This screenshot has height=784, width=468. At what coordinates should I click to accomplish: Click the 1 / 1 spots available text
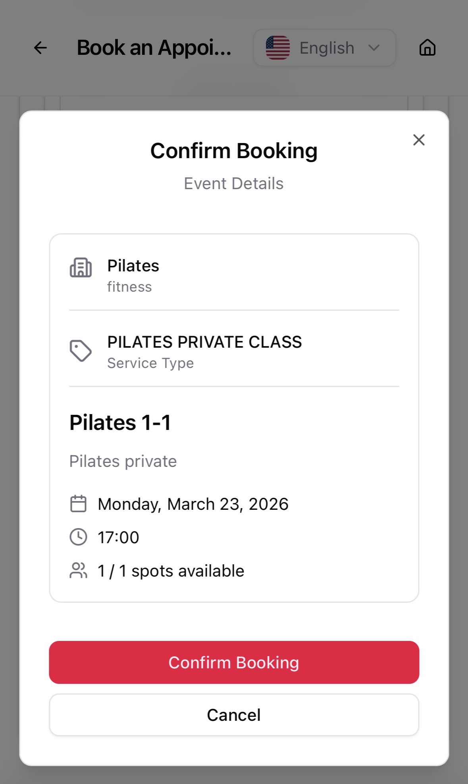[x=171, y=571]
